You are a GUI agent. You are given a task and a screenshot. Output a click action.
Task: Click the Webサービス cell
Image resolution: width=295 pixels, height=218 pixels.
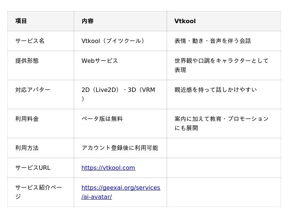coord(121,65)
